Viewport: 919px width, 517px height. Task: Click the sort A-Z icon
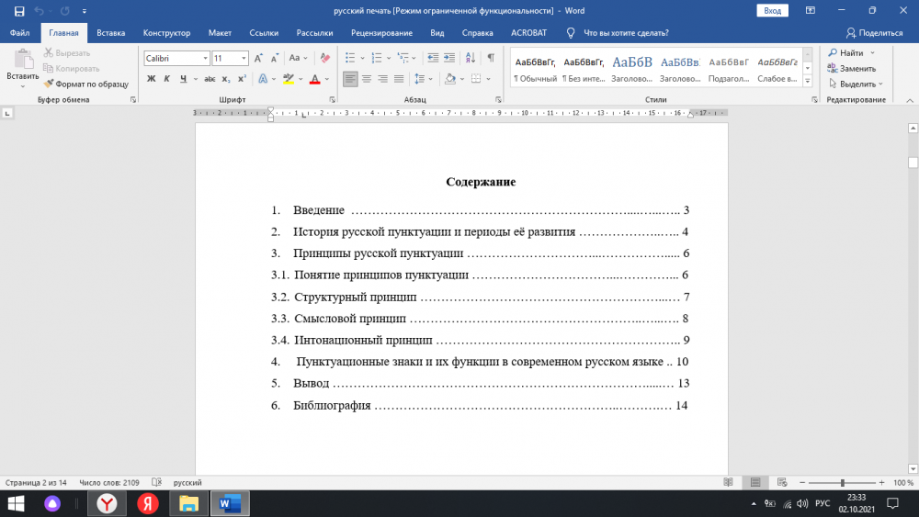[469, 58]
